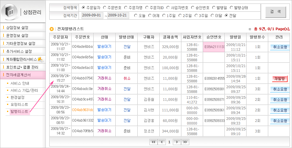Open 상점정보 설정 in the sidebar
This screenshot has width=292, height=148.
pyautogui.click(x=17, y=28)
